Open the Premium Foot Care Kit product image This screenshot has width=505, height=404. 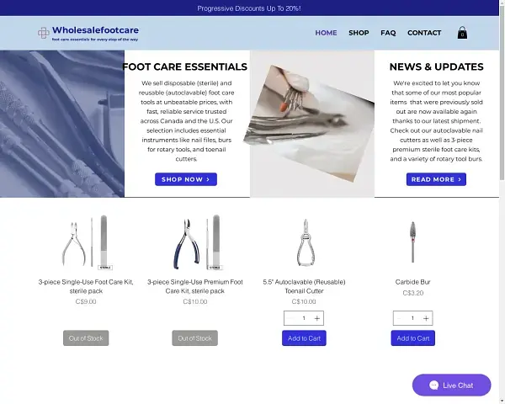[x=195, y=242]
